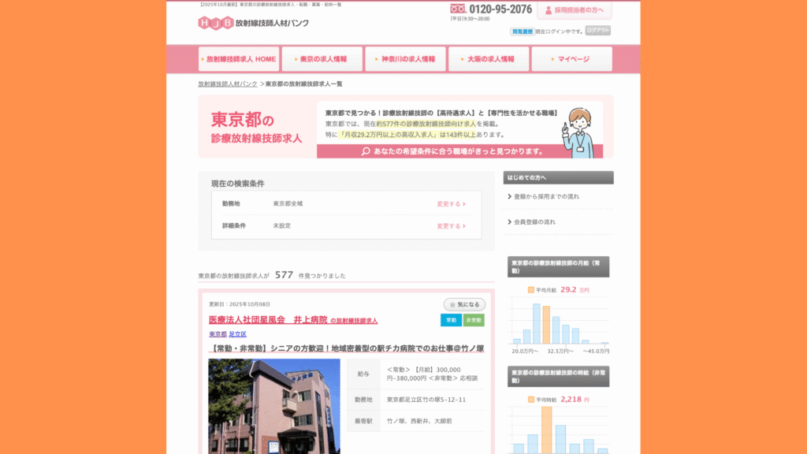Click 変更する for 勤務地 condition
Viewport: 807px width, 454px height.
pyautogui.click(x=451, y=204)
